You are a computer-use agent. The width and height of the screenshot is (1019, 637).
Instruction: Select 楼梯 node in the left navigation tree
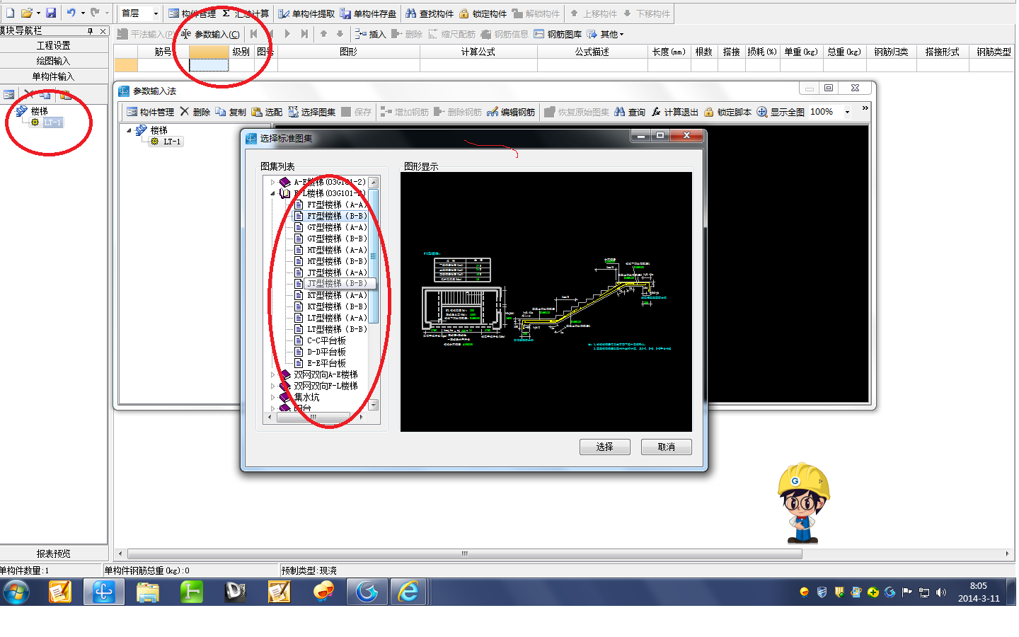point(39,111)
